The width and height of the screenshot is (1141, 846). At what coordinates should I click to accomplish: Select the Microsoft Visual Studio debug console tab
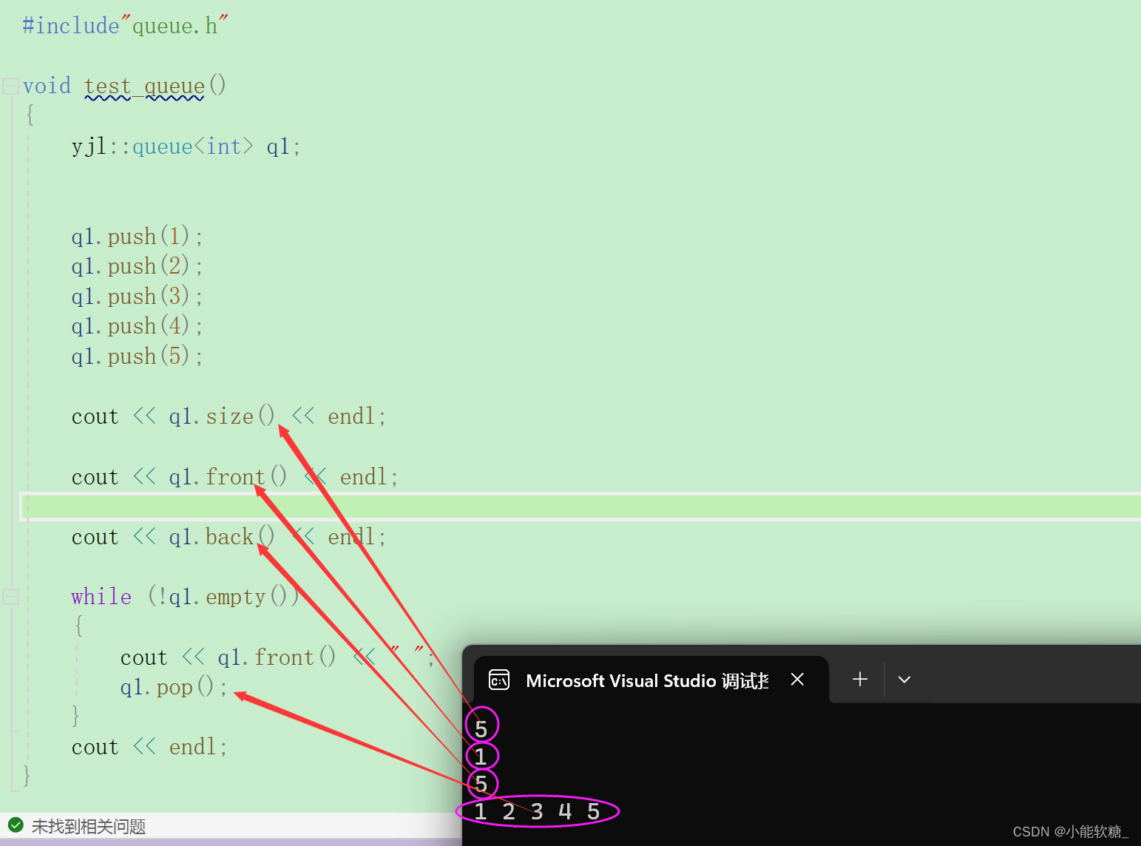tap(651, 680)
